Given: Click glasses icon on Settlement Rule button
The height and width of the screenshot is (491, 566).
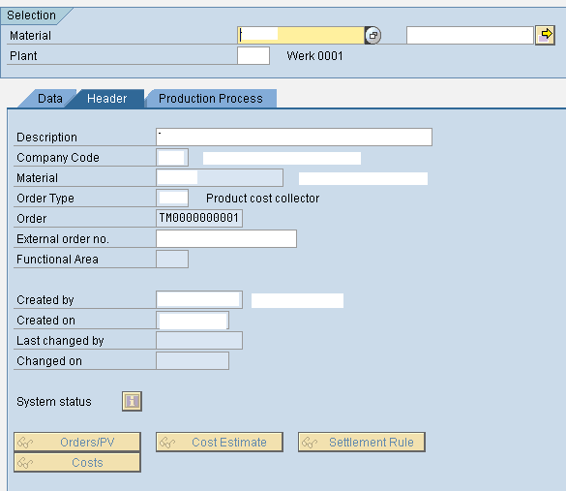Looking at the screenshot, I should 310,443.
